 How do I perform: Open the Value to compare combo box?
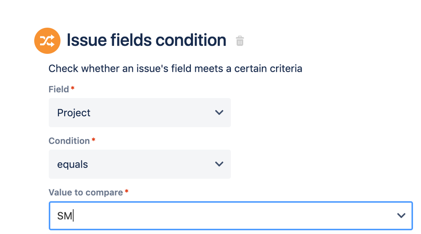[231, 216]
